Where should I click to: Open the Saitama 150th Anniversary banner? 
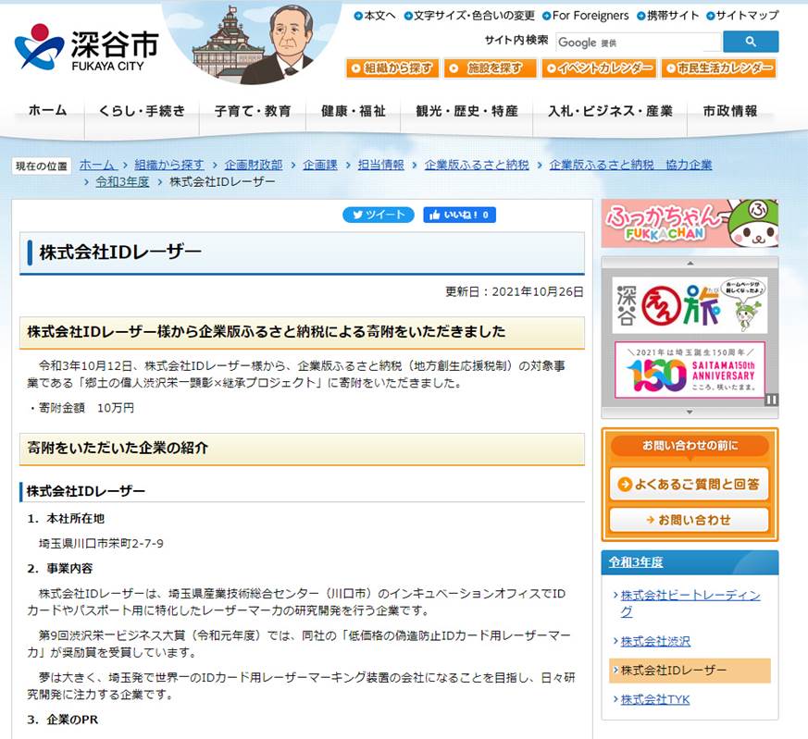click(690, 370)
